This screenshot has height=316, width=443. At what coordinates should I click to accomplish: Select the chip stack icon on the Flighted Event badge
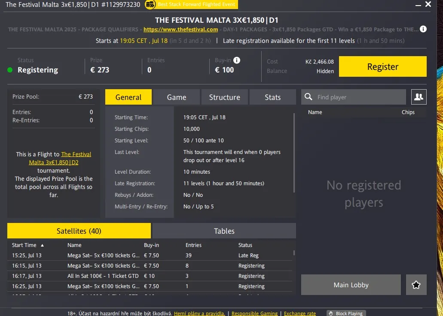click(x=150, y=4)
